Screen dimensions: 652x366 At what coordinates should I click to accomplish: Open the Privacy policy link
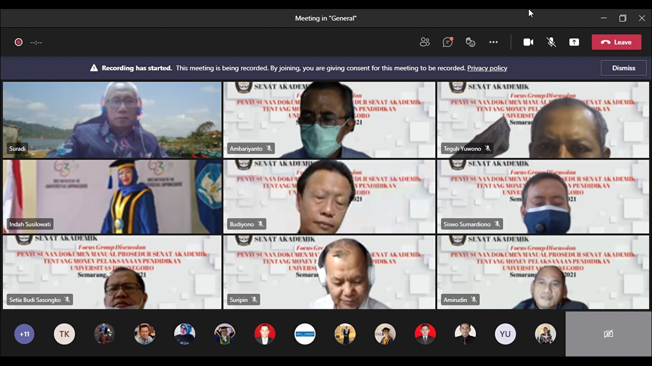click(x=487, y=68)
